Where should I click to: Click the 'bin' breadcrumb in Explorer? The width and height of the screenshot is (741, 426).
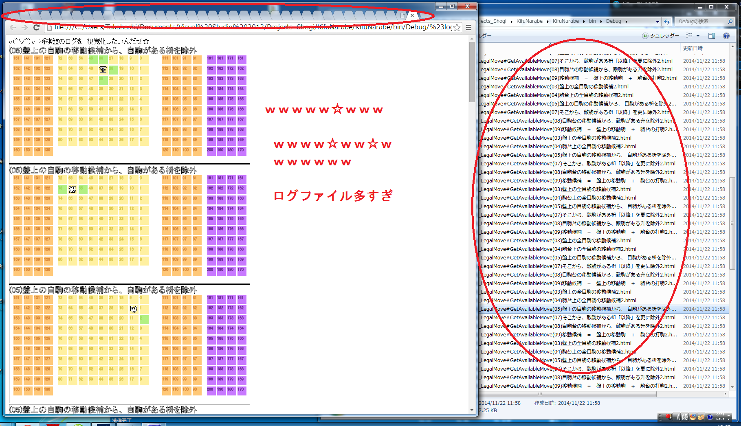pos(592,21)
